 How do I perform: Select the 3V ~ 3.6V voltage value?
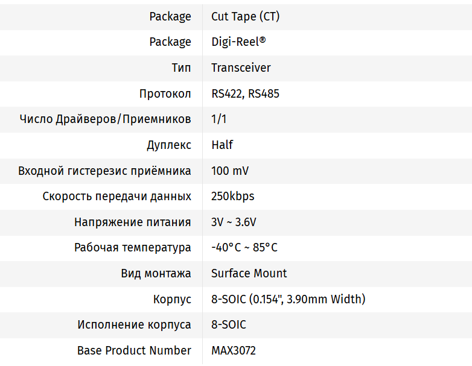click(234, 222)
